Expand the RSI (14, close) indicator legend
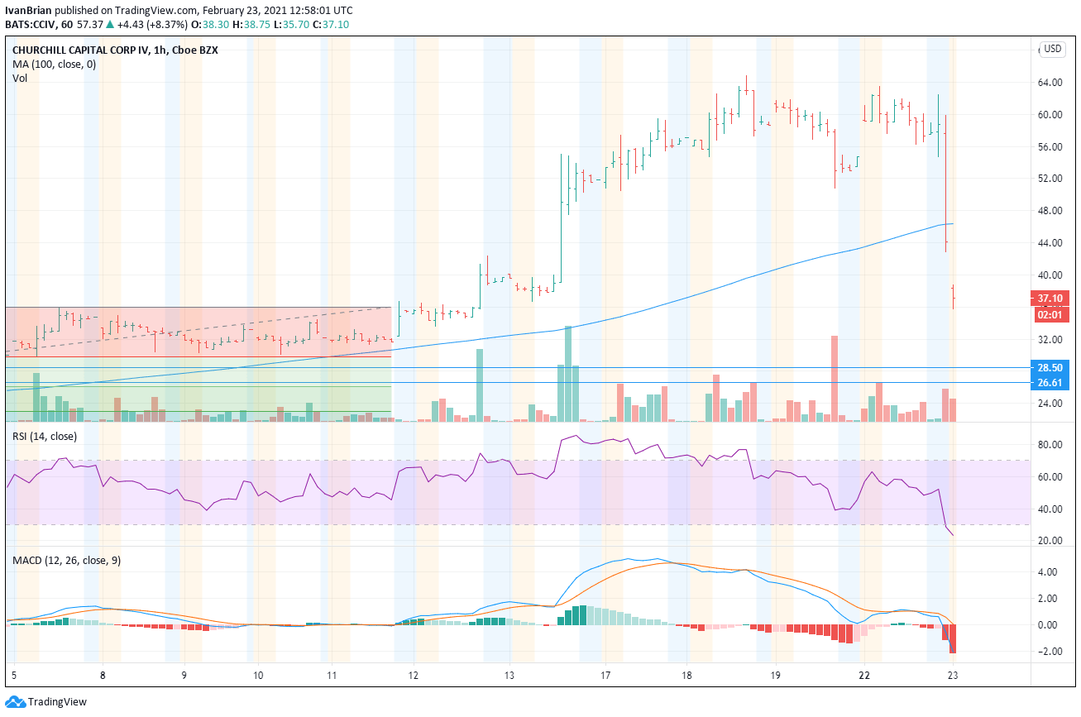 (45, 436)
